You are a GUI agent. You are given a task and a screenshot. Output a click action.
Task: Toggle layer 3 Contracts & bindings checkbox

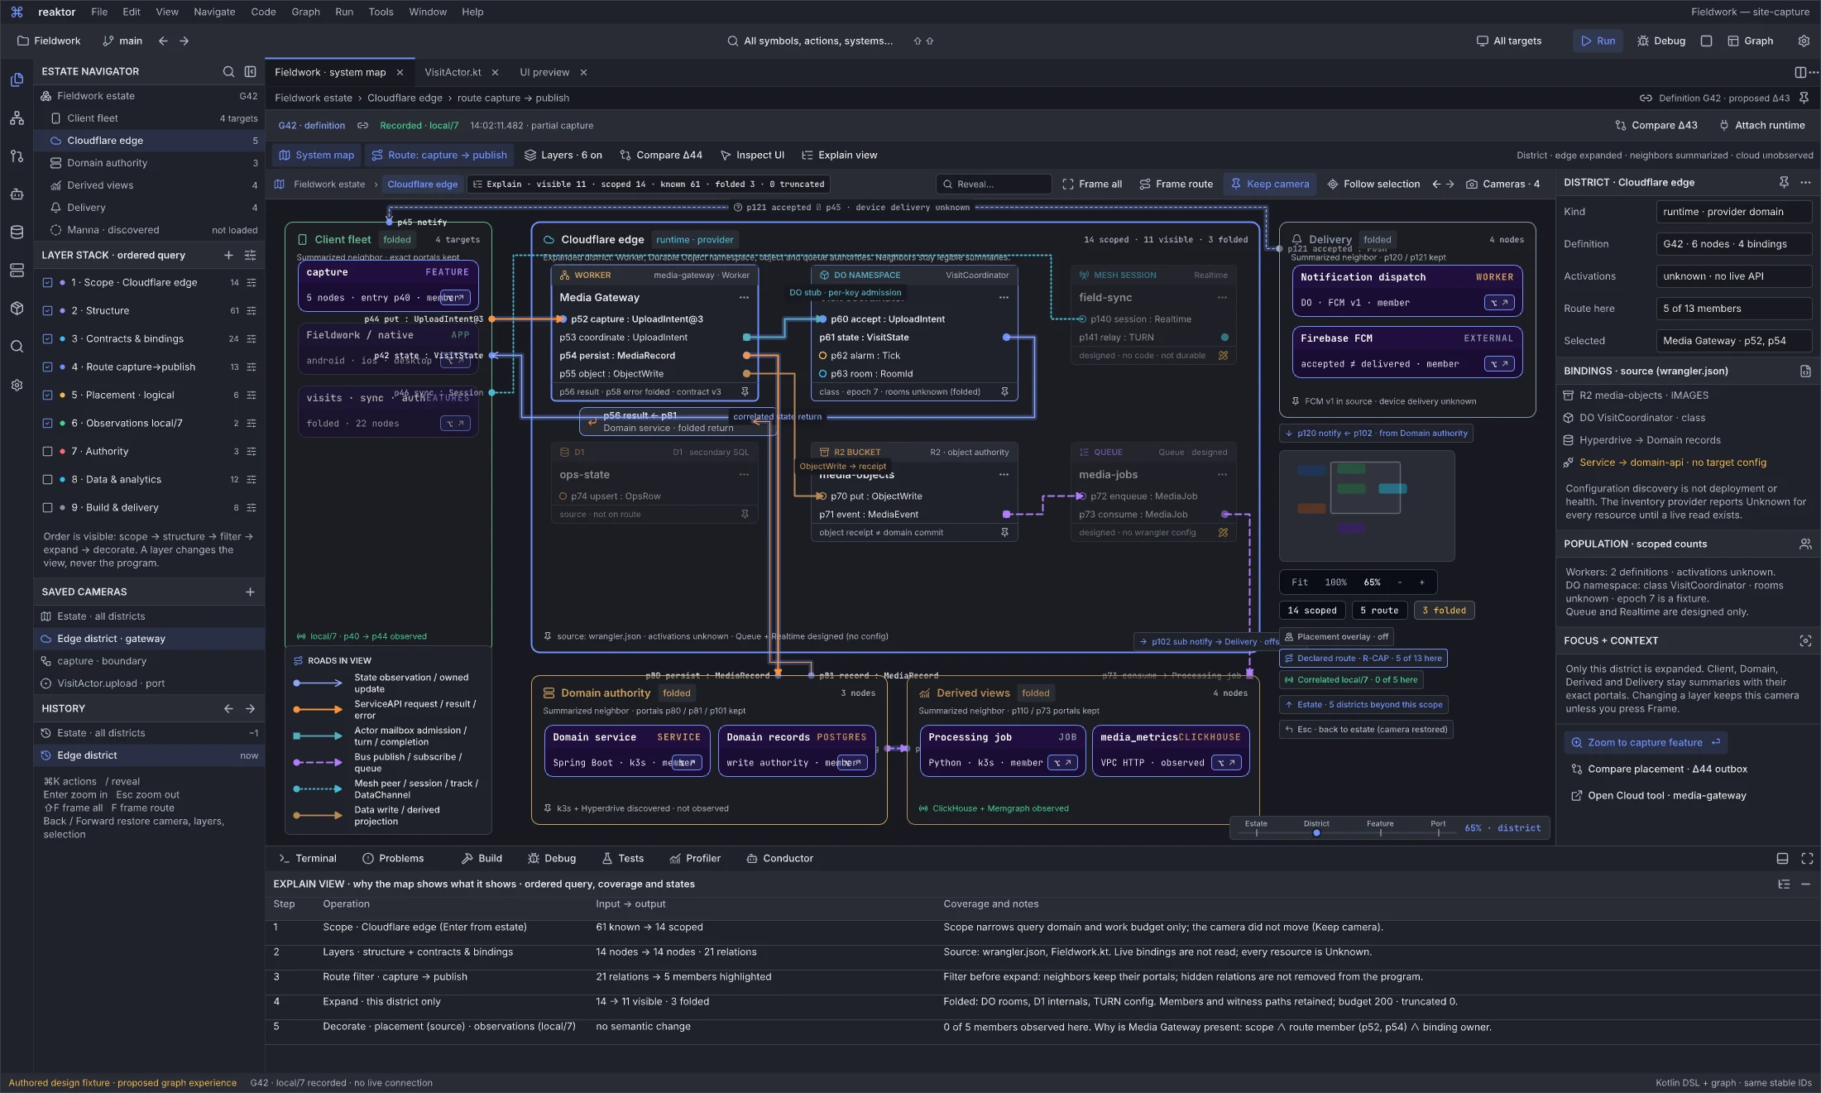coord(47,339)
